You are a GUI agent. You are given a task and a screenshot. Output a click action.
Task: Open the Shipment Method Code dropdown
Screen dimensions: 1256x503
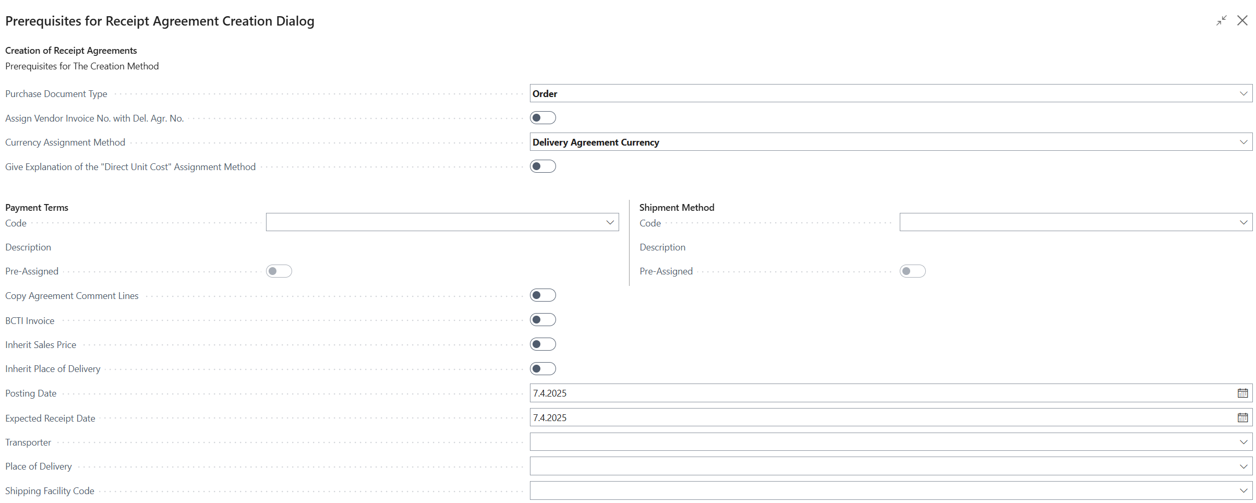click(x=1243, y=222)
